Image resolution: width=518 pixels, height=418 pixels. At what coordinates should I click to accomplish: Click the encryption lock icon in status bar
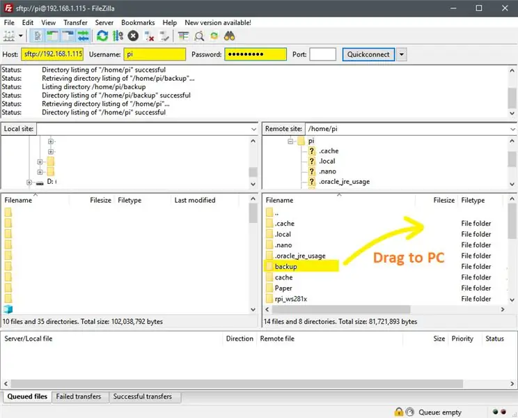399,412
